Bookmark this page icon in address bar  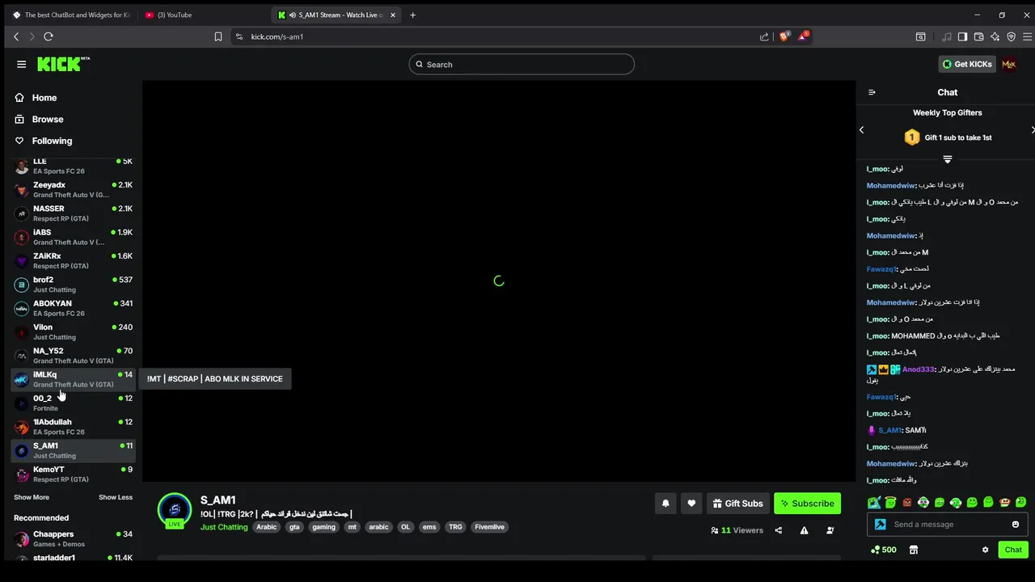click(x=218, y=36)
